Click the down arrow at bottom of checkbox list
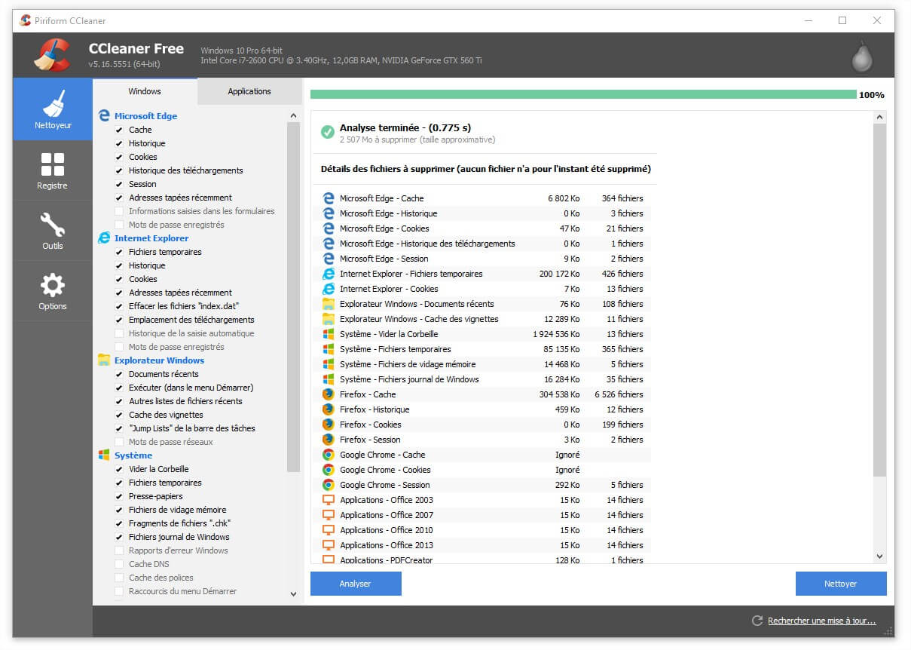The height and width of the screenshot is (650, 911). tap(293, 593)
